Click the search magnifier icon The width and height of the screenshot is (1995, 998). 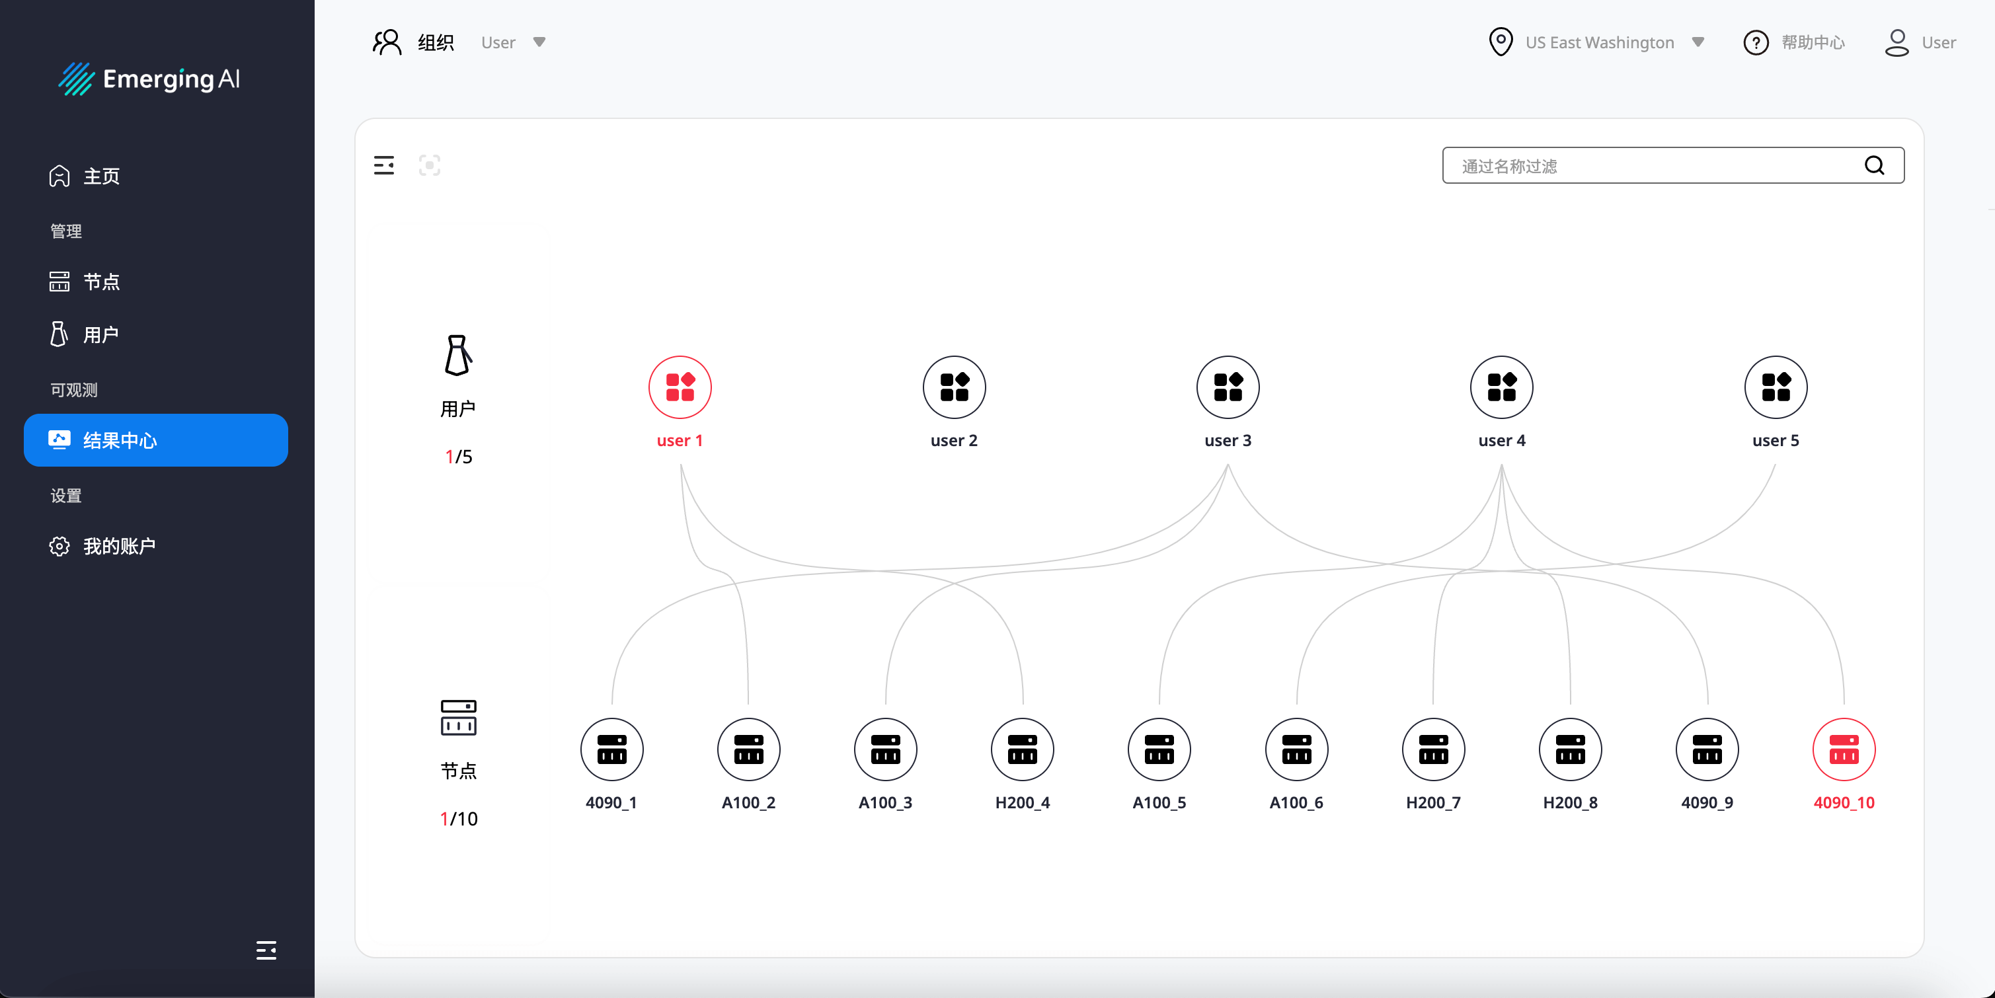pyautogui.click(x=1875, y=165)
